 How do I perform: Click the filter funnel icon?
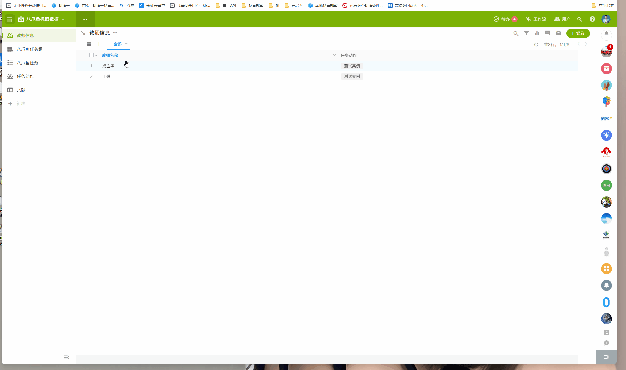[527, 33]
